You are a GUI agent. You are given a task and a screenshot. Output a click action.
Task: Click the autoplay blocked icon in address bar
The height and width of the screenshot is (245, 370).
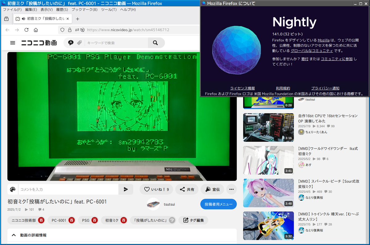(82, 30)
